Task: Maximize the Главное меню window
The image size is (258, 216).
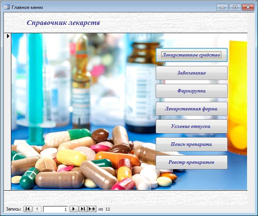Action: (235, 7)
